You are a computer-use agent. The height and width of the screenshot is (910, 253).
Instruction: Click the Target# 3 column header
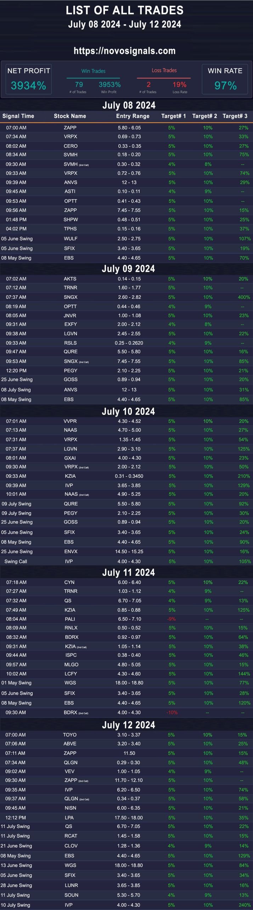point(235,116)
